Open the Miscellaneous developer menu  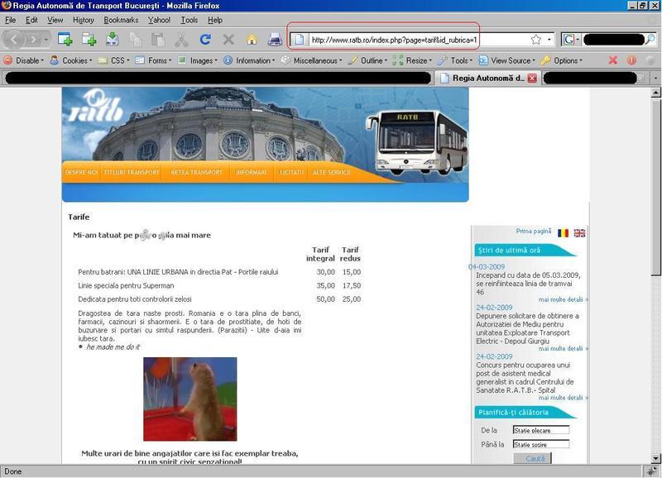(x=312, y=60)
